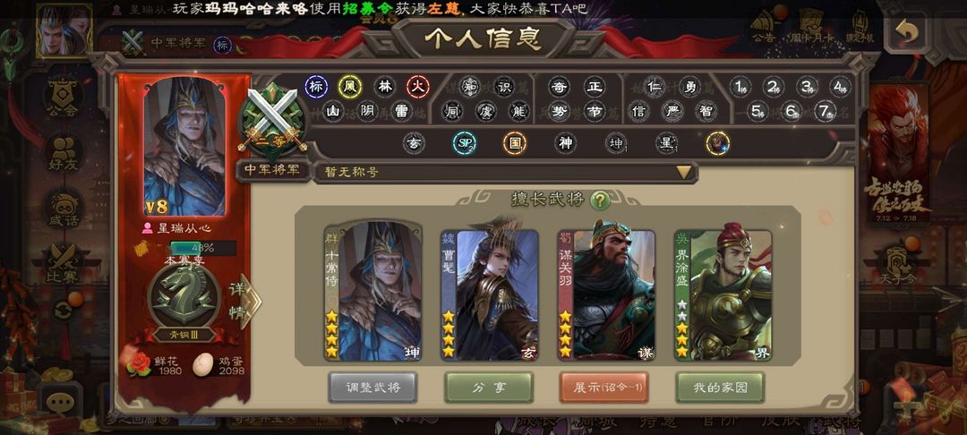The width and height of the screenshot is (967, 435).
Task: Click the experience progress bar showing 48%
Action: coord(203,248)
